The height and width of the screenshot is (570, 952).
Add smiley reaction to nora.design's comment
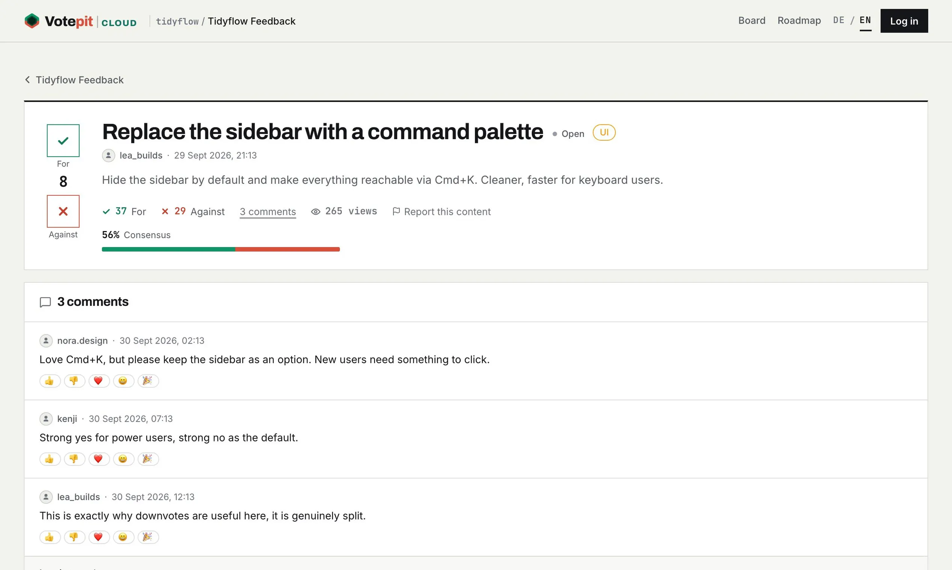(124, 381)
